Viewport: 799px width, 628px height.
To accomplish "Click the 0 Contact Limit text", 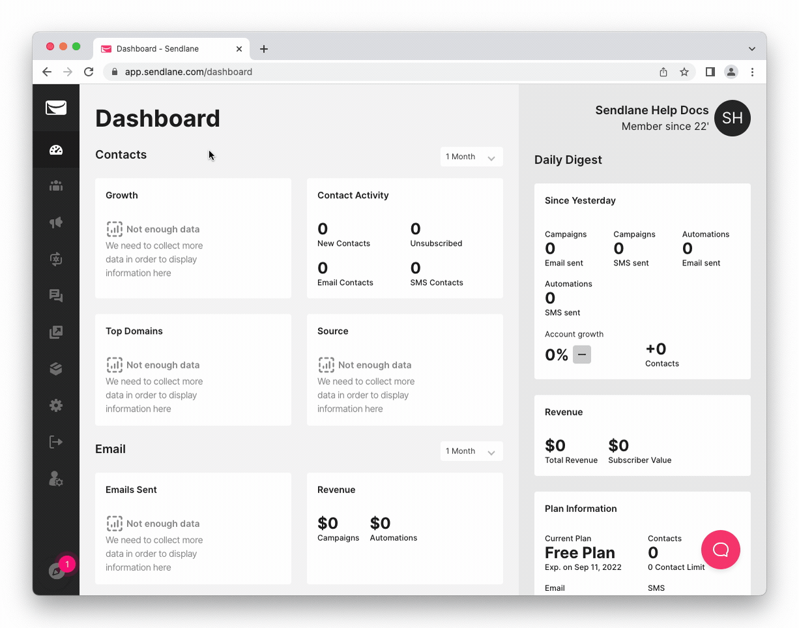I will [x=676, y=567].
